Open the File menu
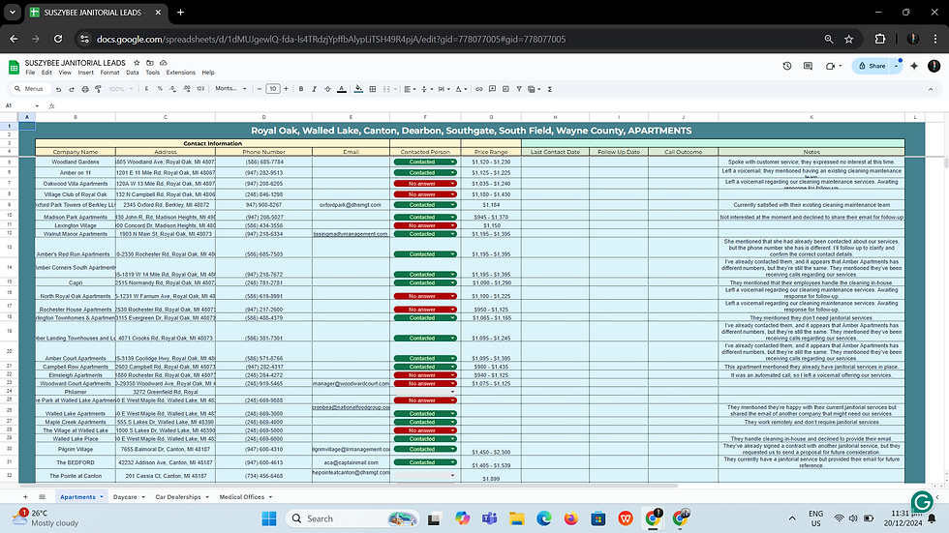Screen dimensions: 949x533 click(x=30, y=73)
